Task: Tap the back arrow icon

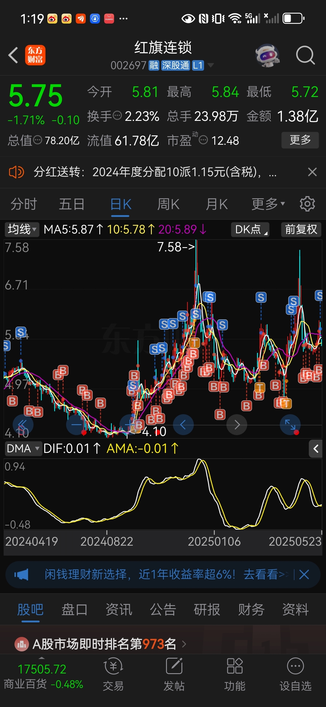Action: (13, 55)
